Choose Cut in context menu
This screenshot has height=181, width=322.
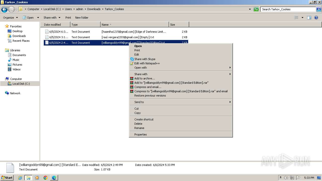(x=181, y=109)
